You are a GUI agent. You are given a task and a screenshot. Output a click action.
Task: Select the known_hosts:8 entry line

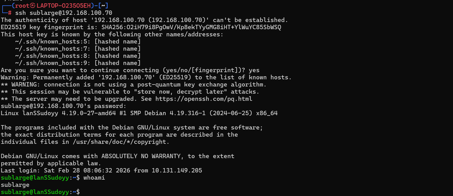click(78, 56)
